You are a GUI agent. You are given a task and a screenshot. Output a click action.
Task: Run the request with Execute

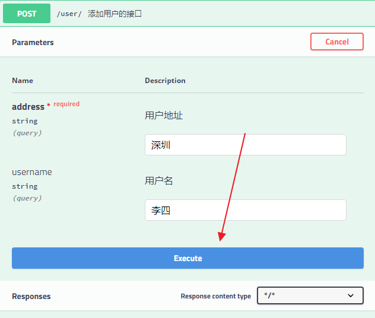(x=188, y=258)
